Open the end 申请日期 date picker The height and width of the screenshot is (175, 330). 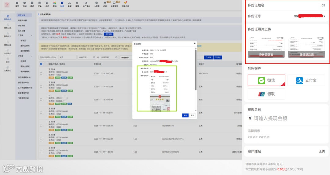109,57
